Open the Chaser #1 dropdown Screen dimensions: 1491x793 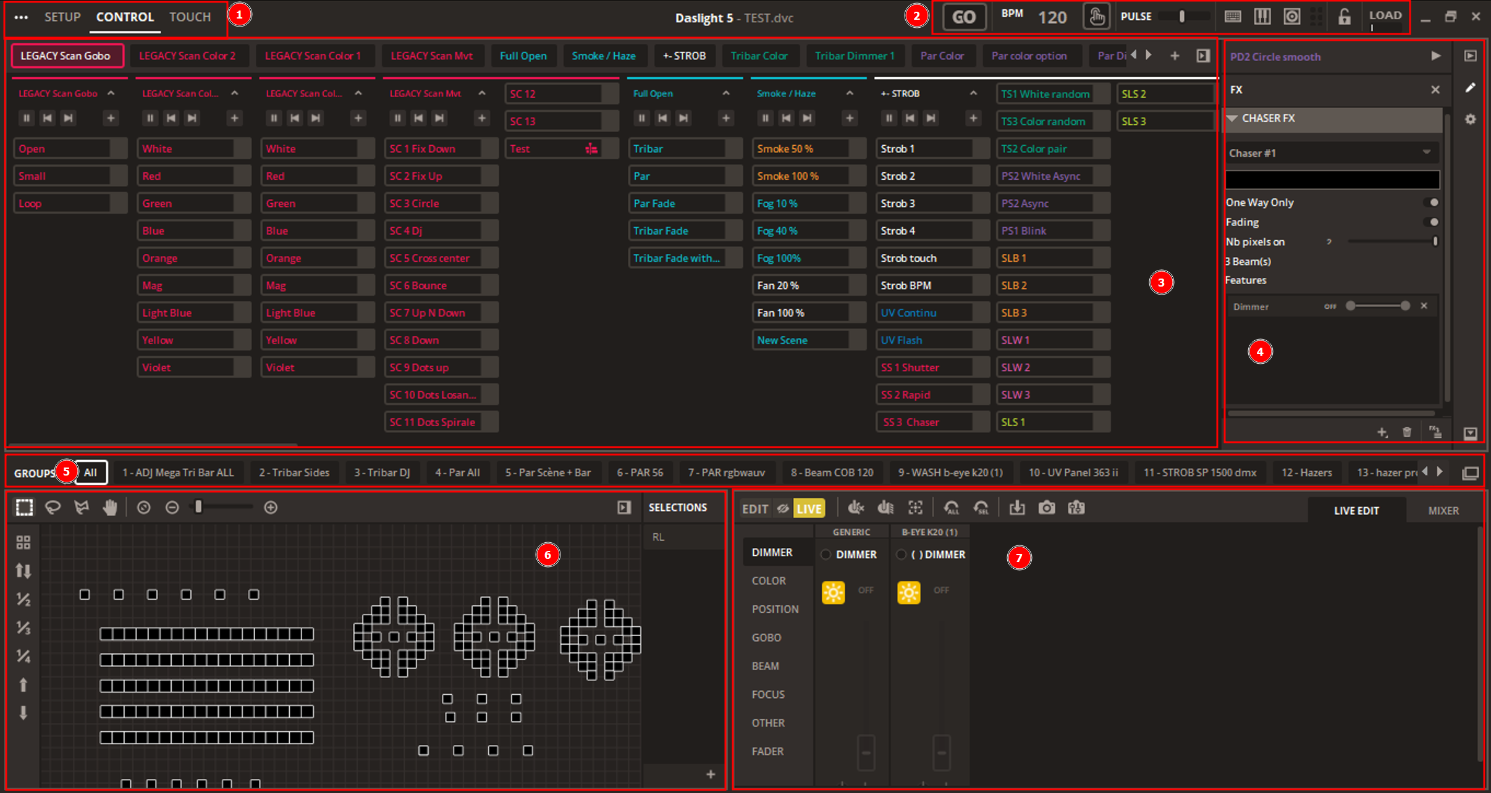point(1332,153)
